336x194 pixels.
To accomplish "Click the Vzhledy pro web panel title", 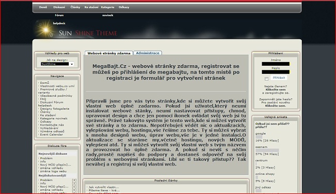I will [x=57, y=53].
